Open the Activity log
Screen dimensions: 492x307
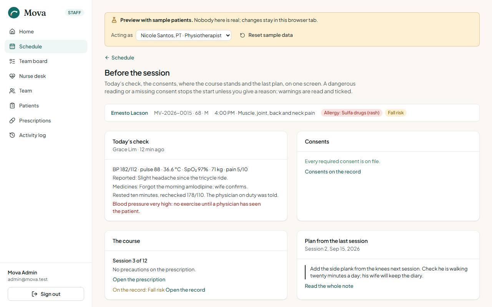pos(46,135)
